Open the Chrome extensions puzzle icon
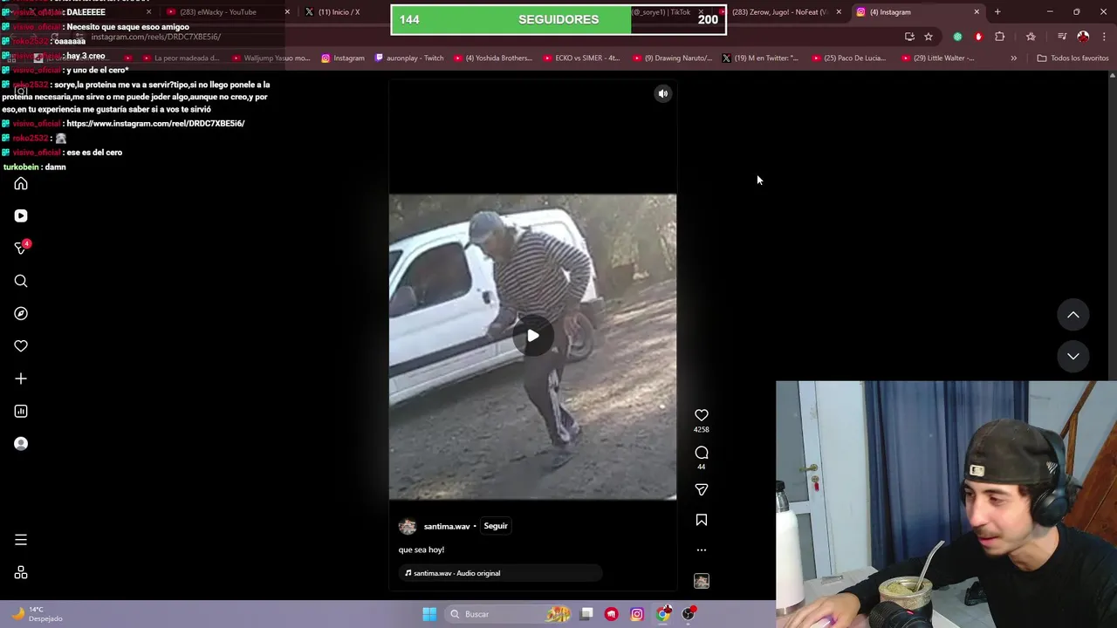The image size is (1117, 628). click(x=1000, y=37)
